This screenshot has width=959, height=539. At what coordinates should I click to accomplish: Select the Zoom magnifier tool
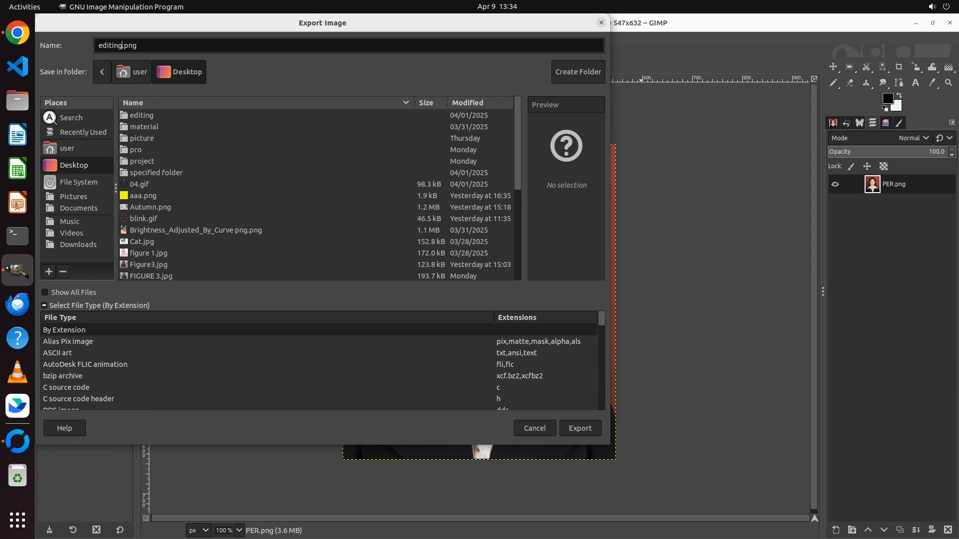click(x=949, y=83)
